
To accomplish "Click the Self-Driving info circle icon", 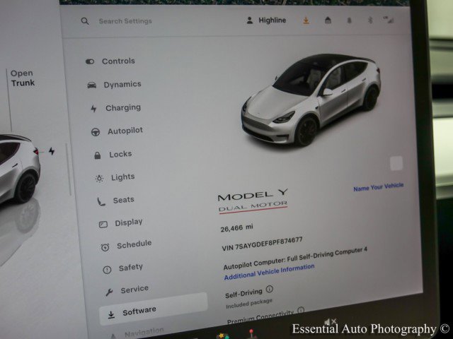I will [269, 289].
